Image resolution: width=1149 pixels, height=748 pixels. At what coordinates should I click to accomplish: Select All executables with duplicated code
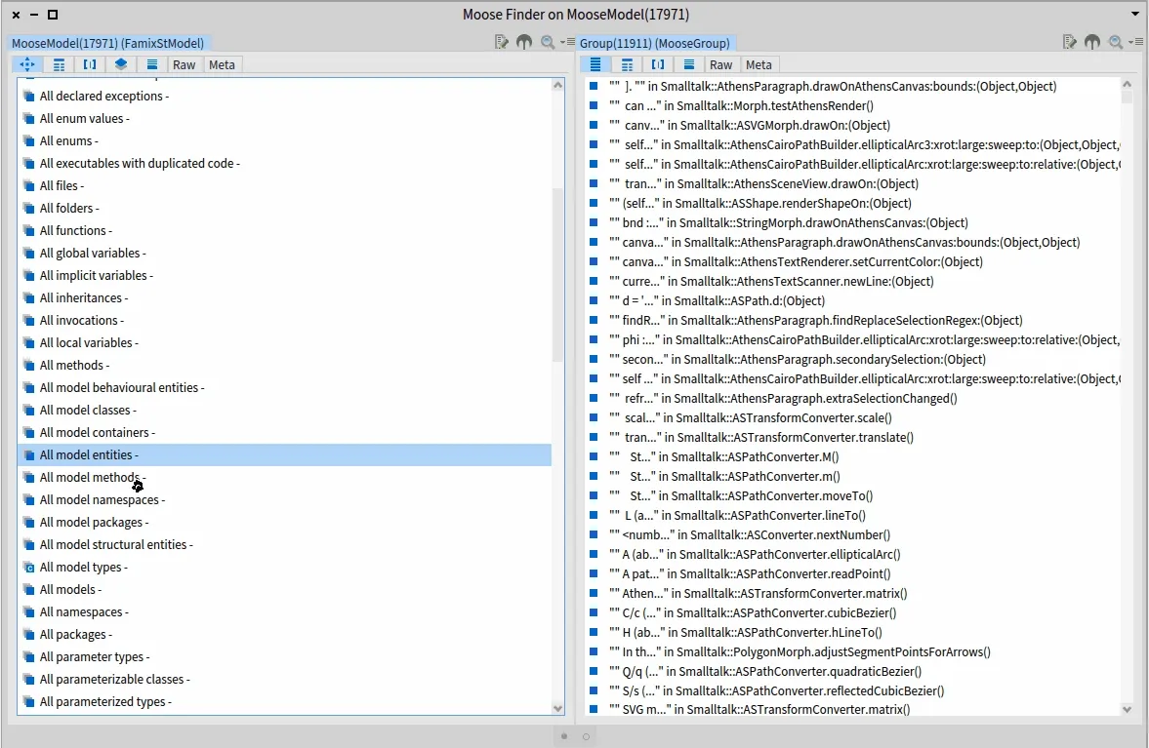point(284,163)
